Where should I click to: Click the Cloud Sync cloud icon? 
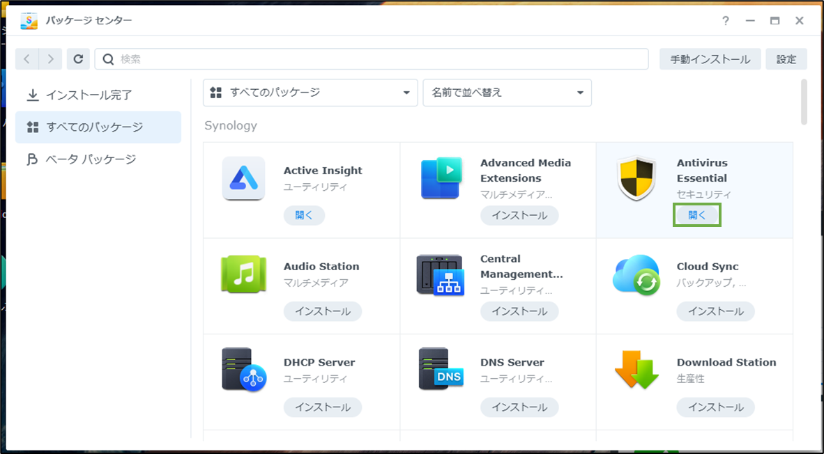[x=636, y=274]
